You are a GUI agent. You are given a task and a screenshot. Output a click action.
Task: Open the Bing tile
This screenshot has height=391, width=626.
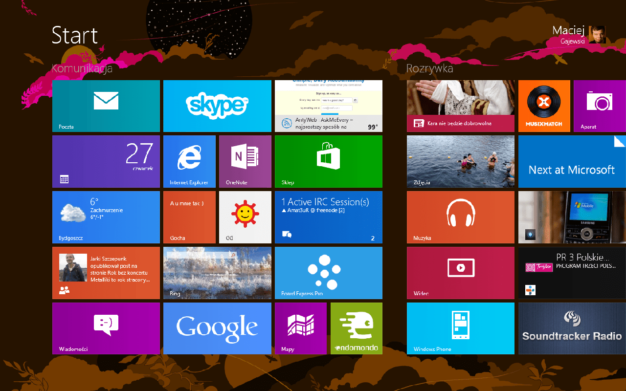pos(217,273)
